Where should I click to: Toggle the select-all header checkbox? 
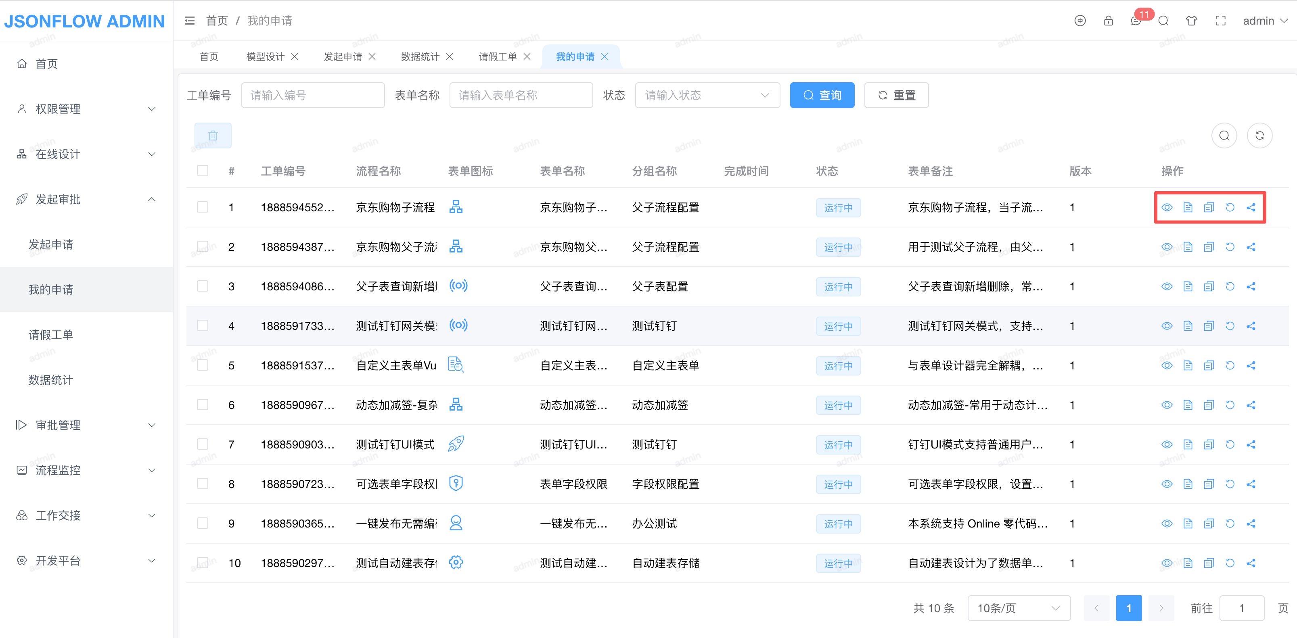click(203, 171)
